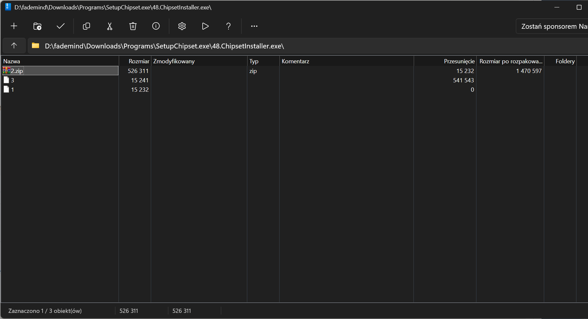Click the Copy toolbar icon
Viewport: 588px width, 319px height.
(86, 26)
